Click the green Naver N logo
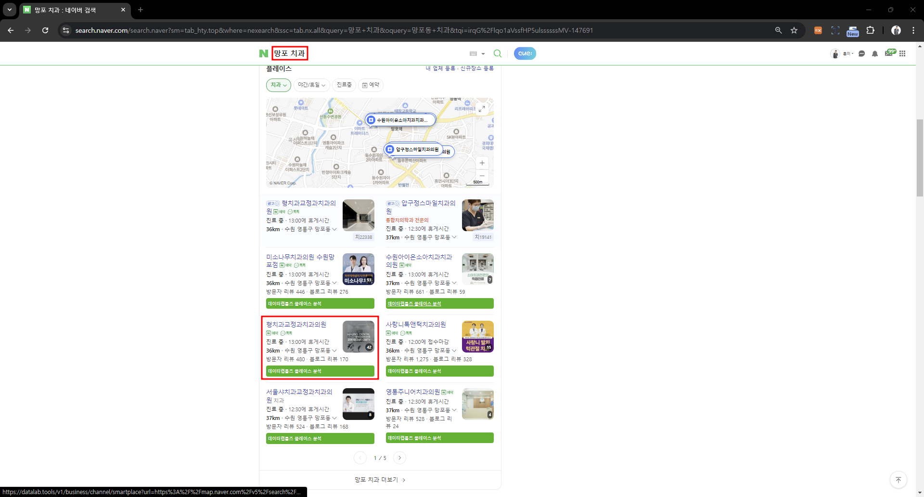The image size is (924, 497). [x=263, y=53]
